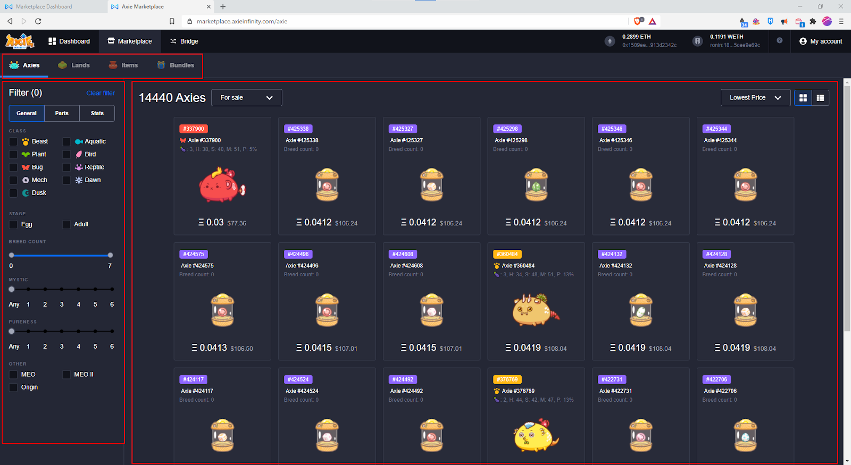Go back with the browser back arrow
This screenshot has width=851, height=465.
point(10,21)
